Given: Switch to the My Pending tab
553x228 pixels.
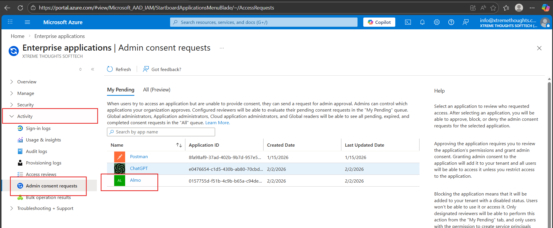Looking at the screenshot, I should click(x=121, y=90).
